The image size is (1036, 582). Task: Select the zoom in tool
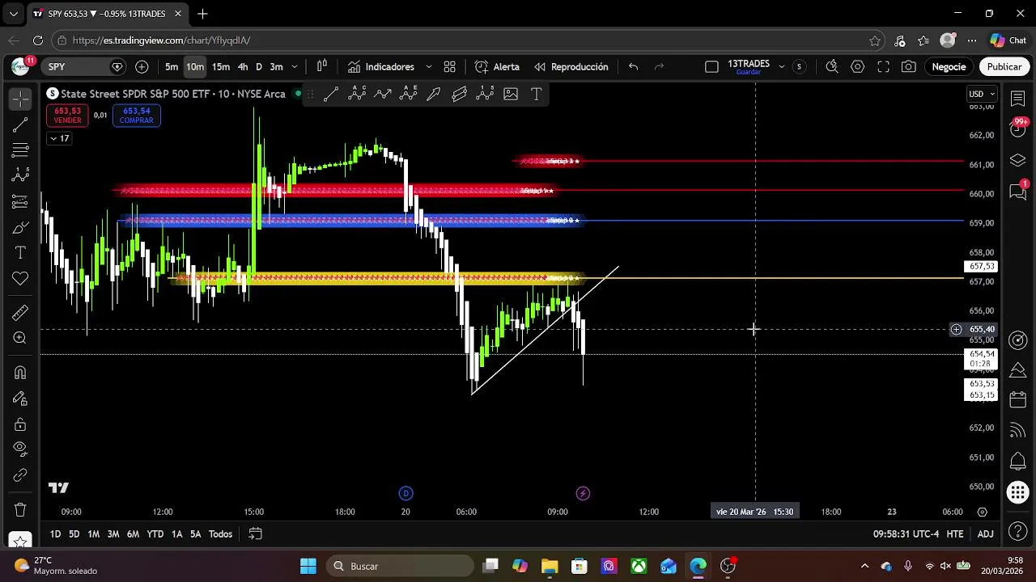[20, 338]
